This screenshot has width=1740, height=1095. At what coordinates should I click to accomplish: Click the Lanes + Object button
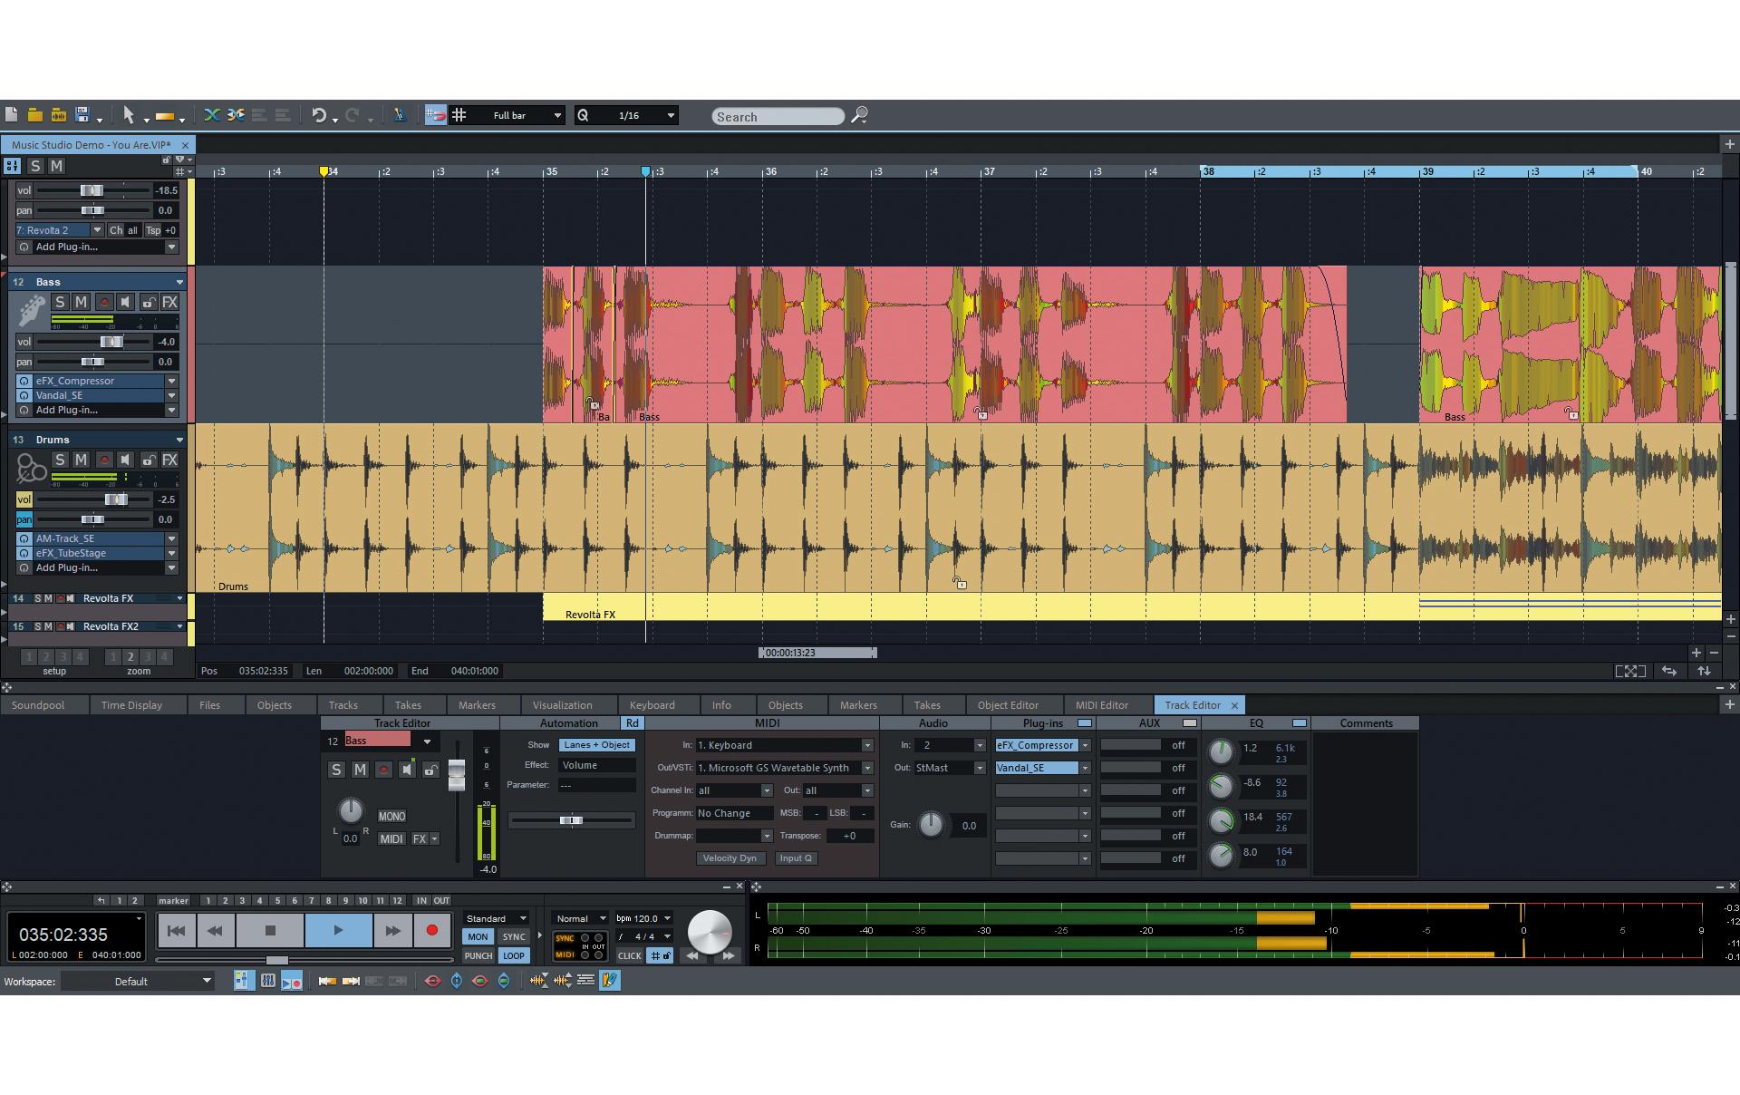tap(596, 745)
